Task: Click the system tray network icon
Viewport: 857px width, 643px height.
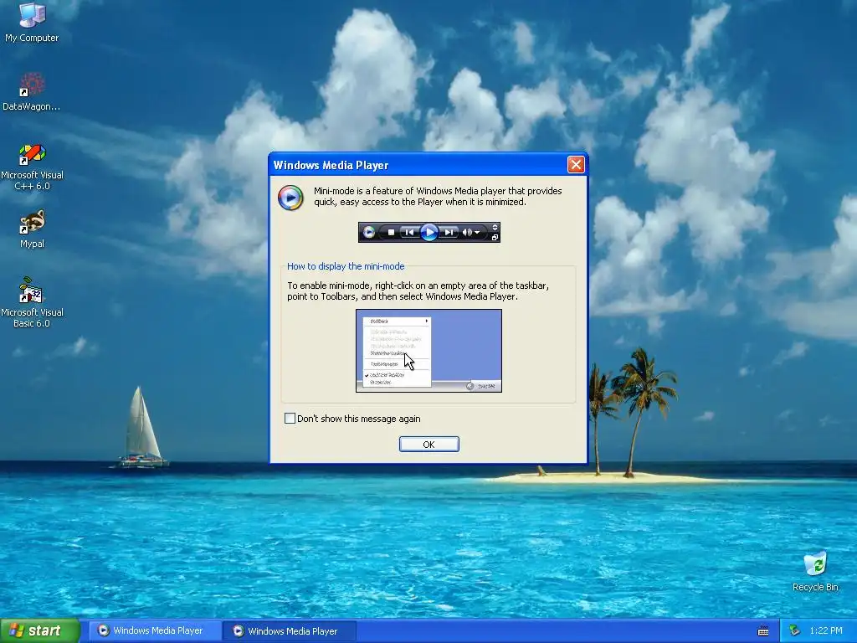Action: click(x=795, y=631)
